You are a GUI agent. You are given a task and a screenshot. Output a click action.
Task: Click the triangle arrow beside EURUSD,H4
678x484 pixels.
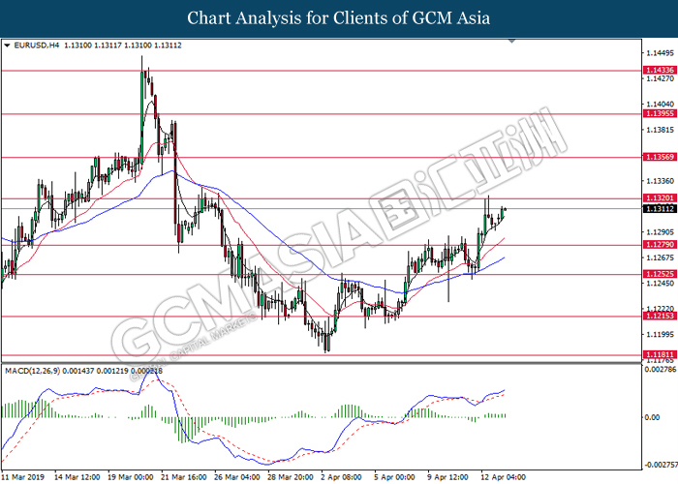(x=8, y=45)
